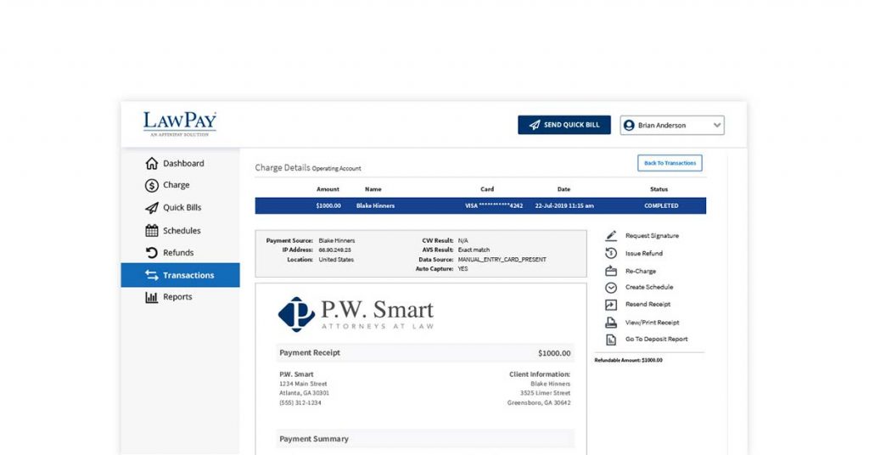Image resolution: width=869 pixels, height=455 pixels.
Task: Select Refunds in the sidebar
Action: pyautogui.click(x=180, y=253)
